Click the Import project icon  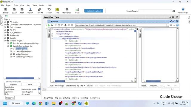(30, 11)
